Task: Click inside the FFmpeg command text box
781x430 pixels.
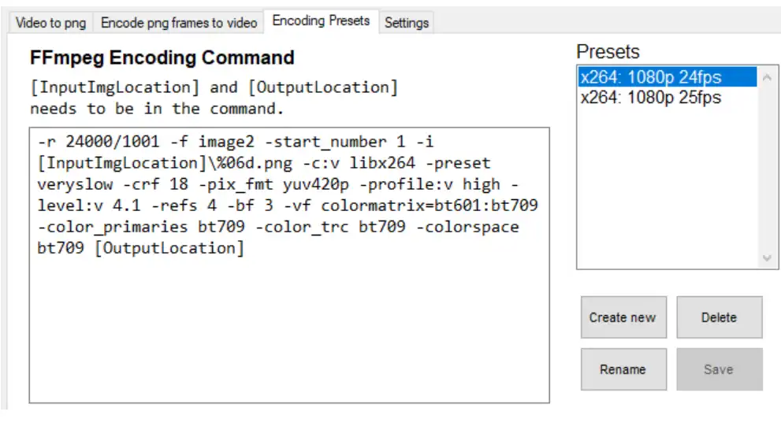Action: tap(289, 265)
